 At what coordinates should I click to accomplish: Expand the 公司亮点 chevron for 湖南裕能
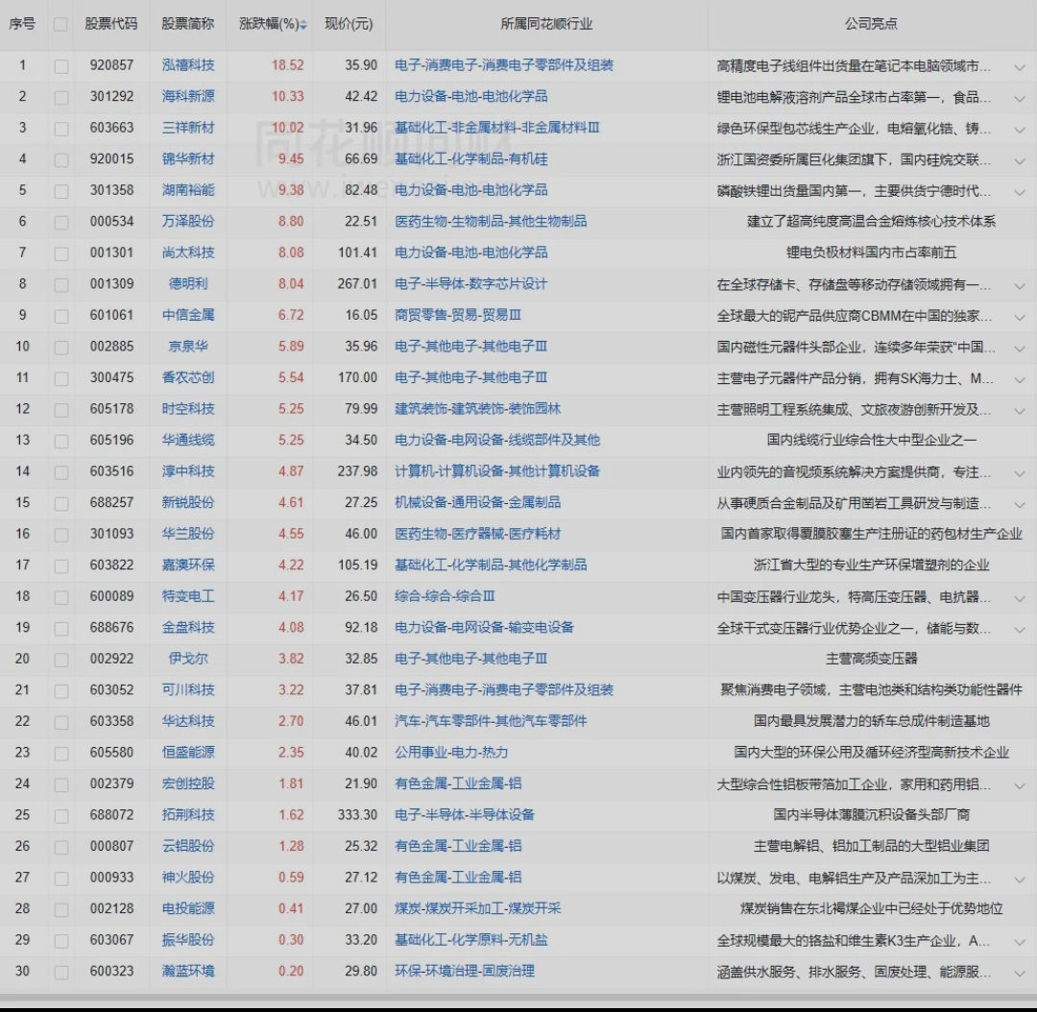pyautogui.click(x=1019, y=191)
